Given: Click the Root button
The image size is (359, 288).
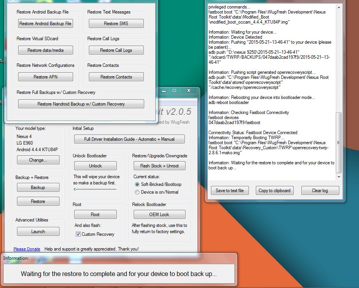Looking at the screenshot, I should (x=95, y=215).
